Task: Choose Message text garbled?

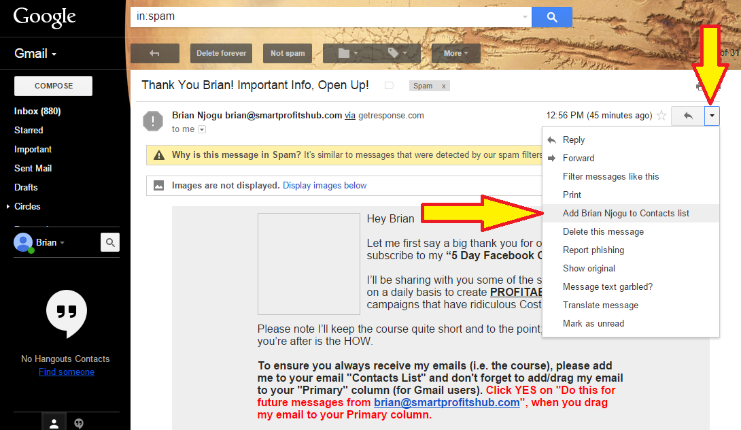Action: click(631, 287)
